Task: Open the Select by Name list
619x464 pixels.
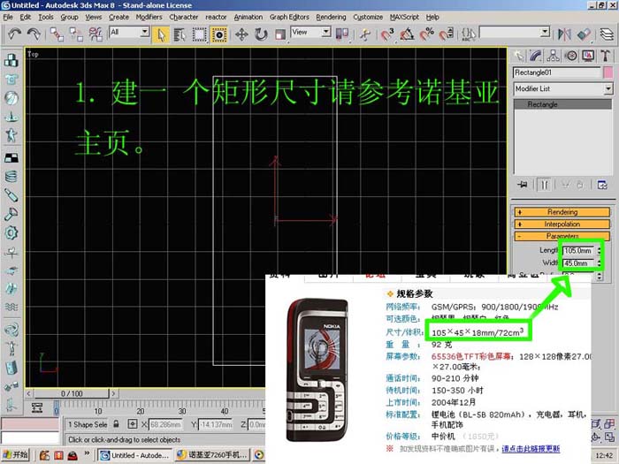Action: point(180,34)
